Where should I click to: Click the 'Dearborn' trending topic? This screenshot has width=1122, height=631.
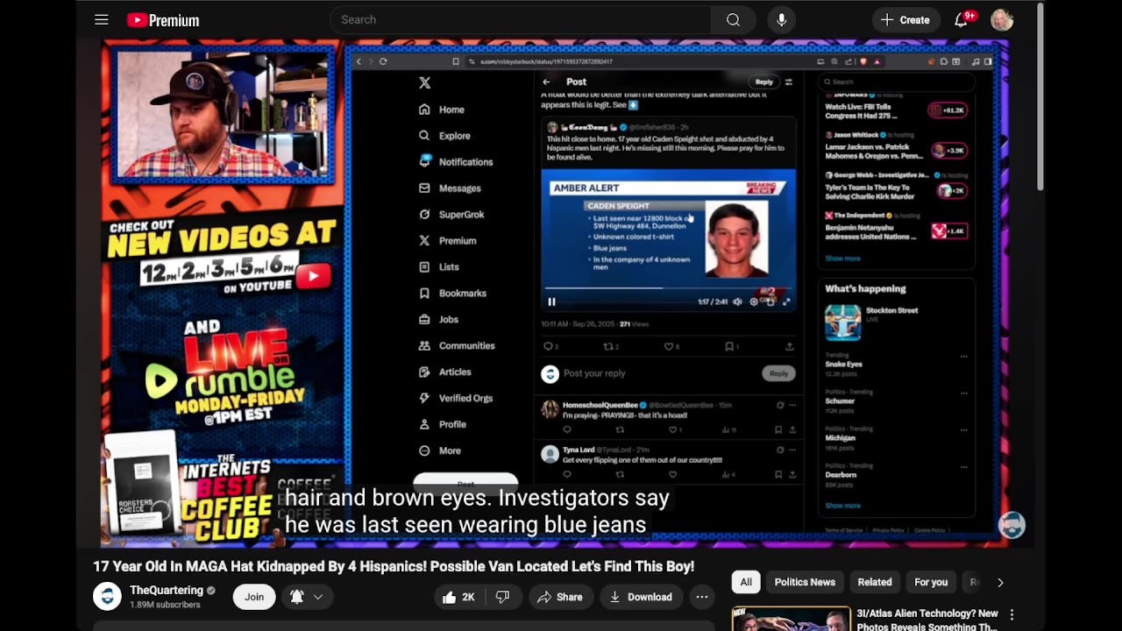click(x=841, y=475)
